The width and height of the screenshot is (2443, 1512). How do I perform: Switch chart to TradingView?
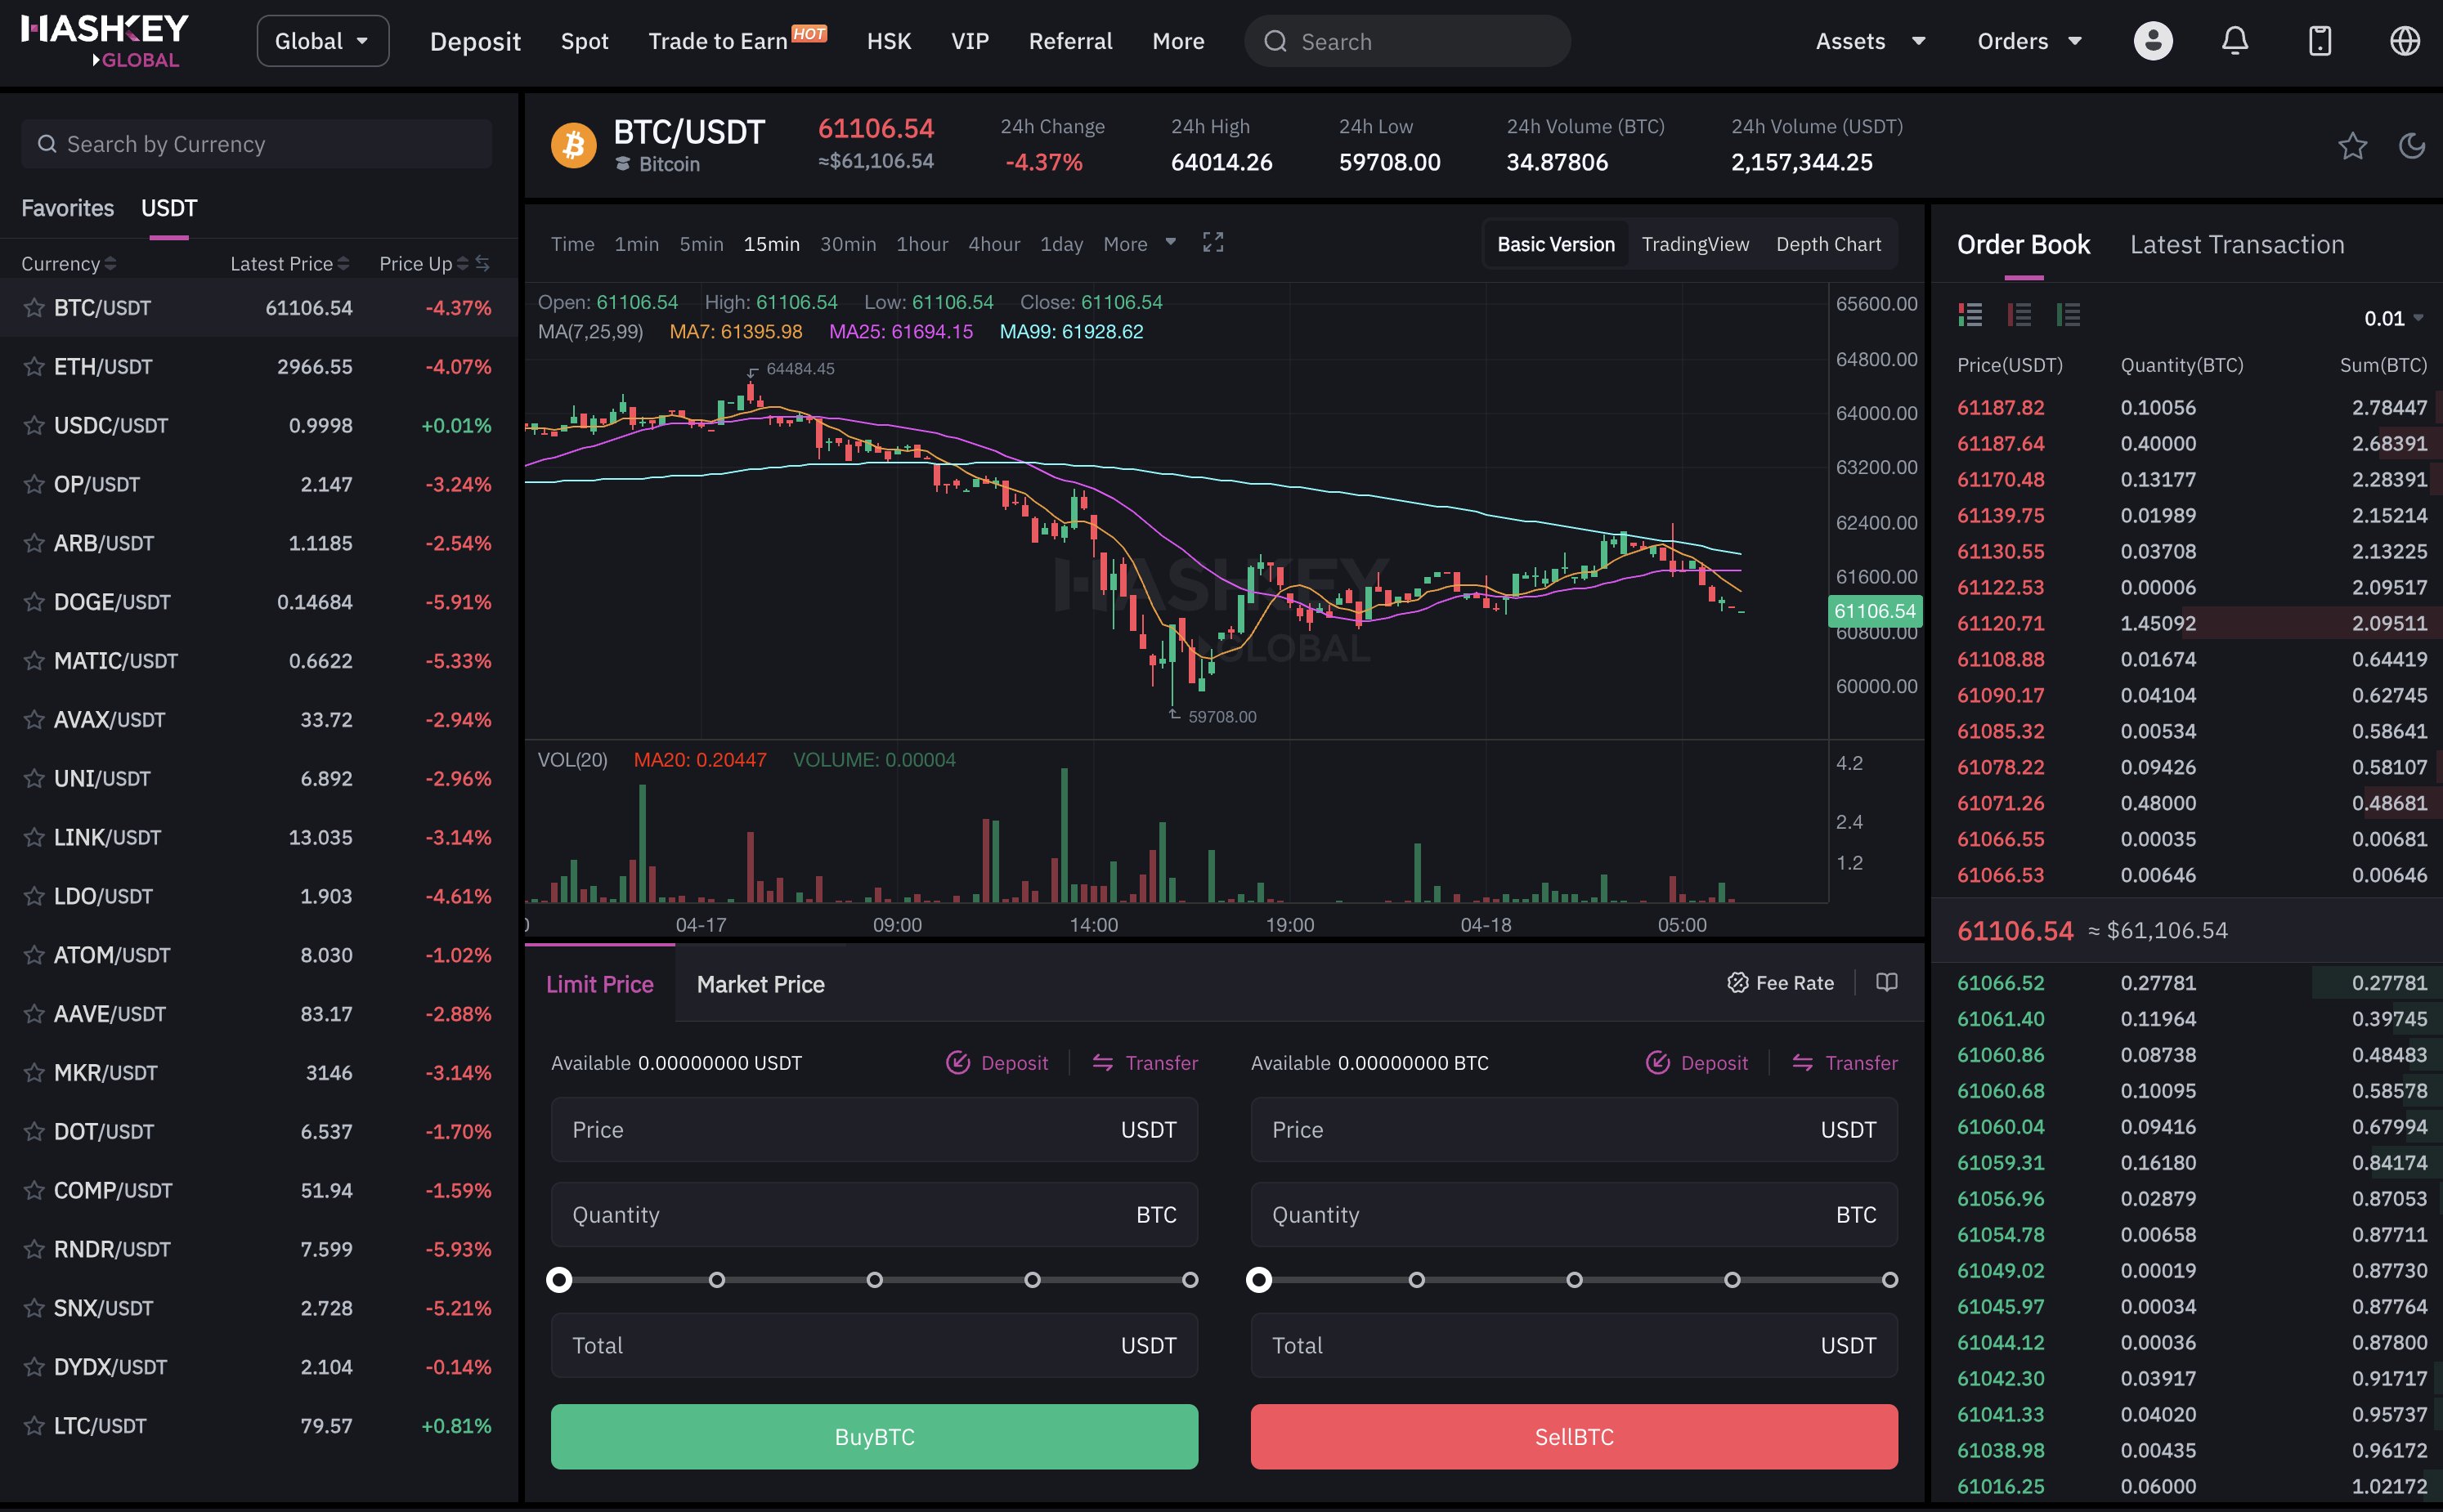tap(1695, 244)
